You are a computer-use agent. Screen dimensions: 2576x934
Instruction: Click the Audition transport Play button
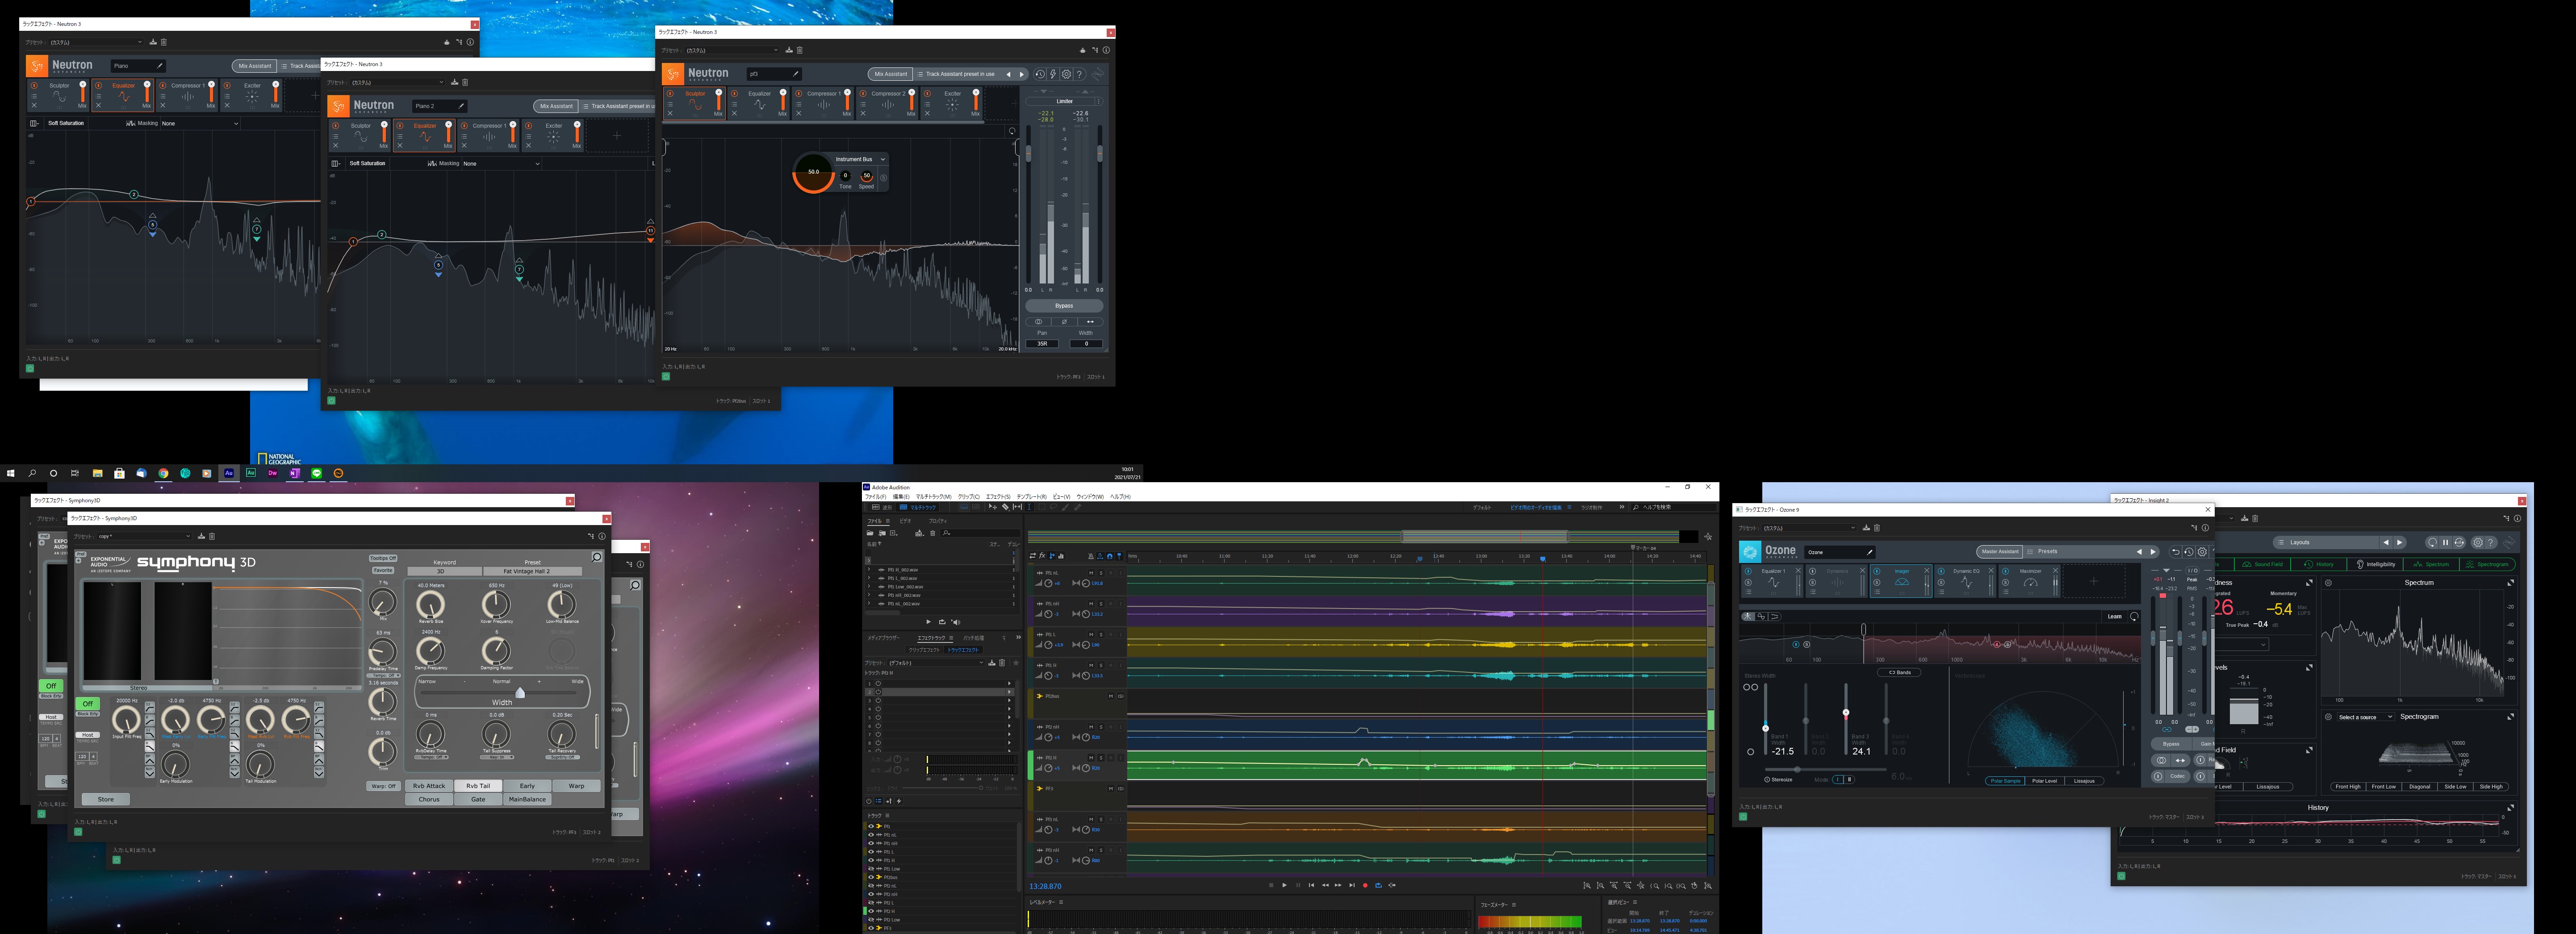1285,885
